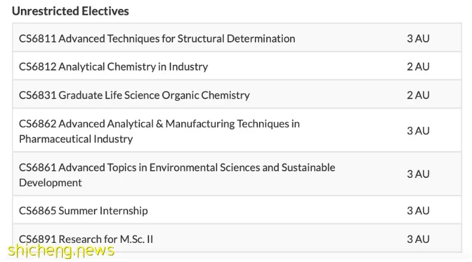Screen dimensions: 472x262
Task: Open CS6891 Research for M.Sc. II
Action: [86, 239]
